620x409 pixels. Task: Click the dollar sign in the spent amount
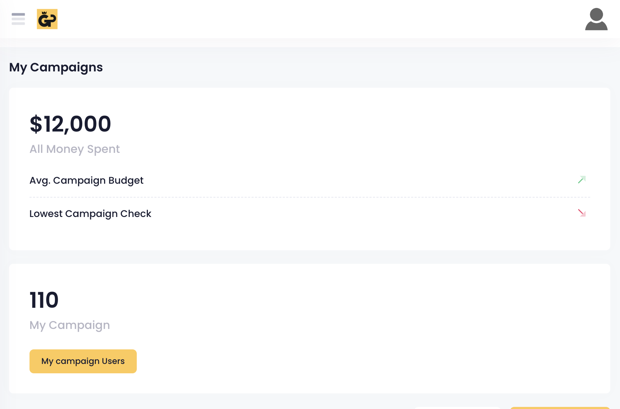(x=36, y=124)
